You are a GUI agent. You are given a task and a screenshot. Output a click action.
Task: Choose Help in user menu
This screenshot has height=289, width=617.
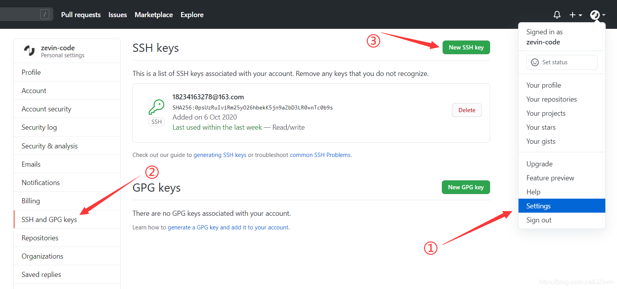562,192
